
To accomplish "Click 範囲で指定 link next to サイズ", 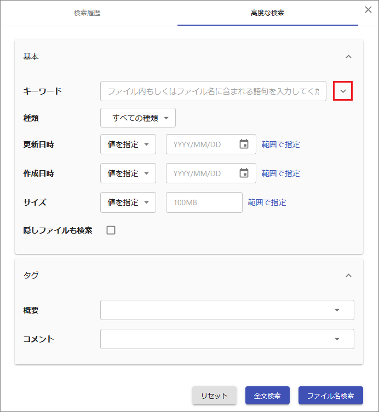I will [267, 202].
